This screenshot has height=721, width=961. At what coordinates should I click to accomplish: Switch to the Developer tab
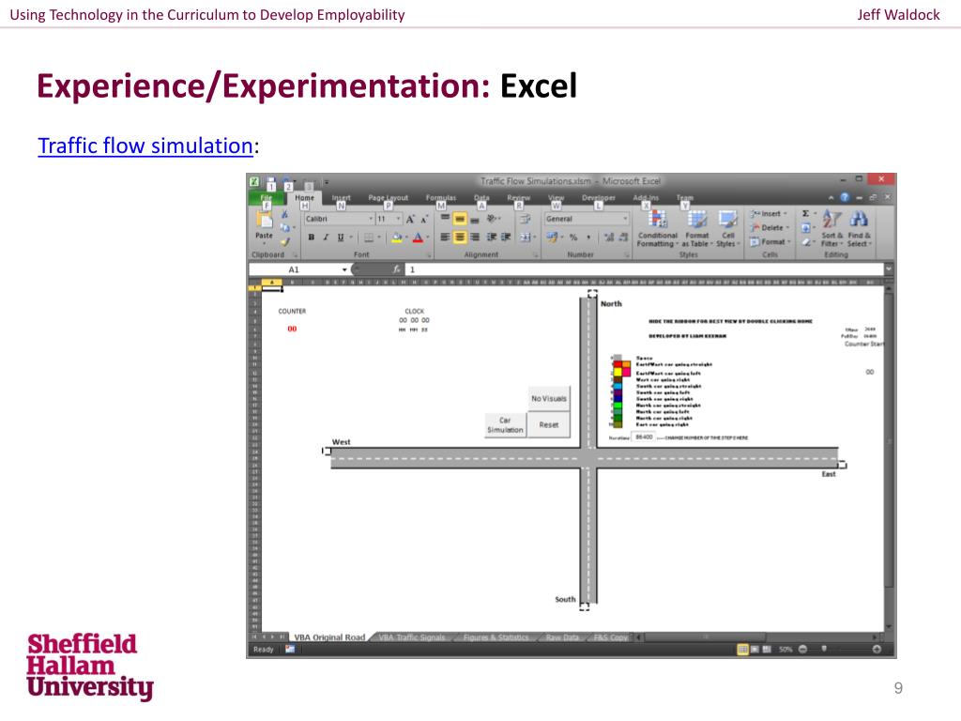coord(598,198)
